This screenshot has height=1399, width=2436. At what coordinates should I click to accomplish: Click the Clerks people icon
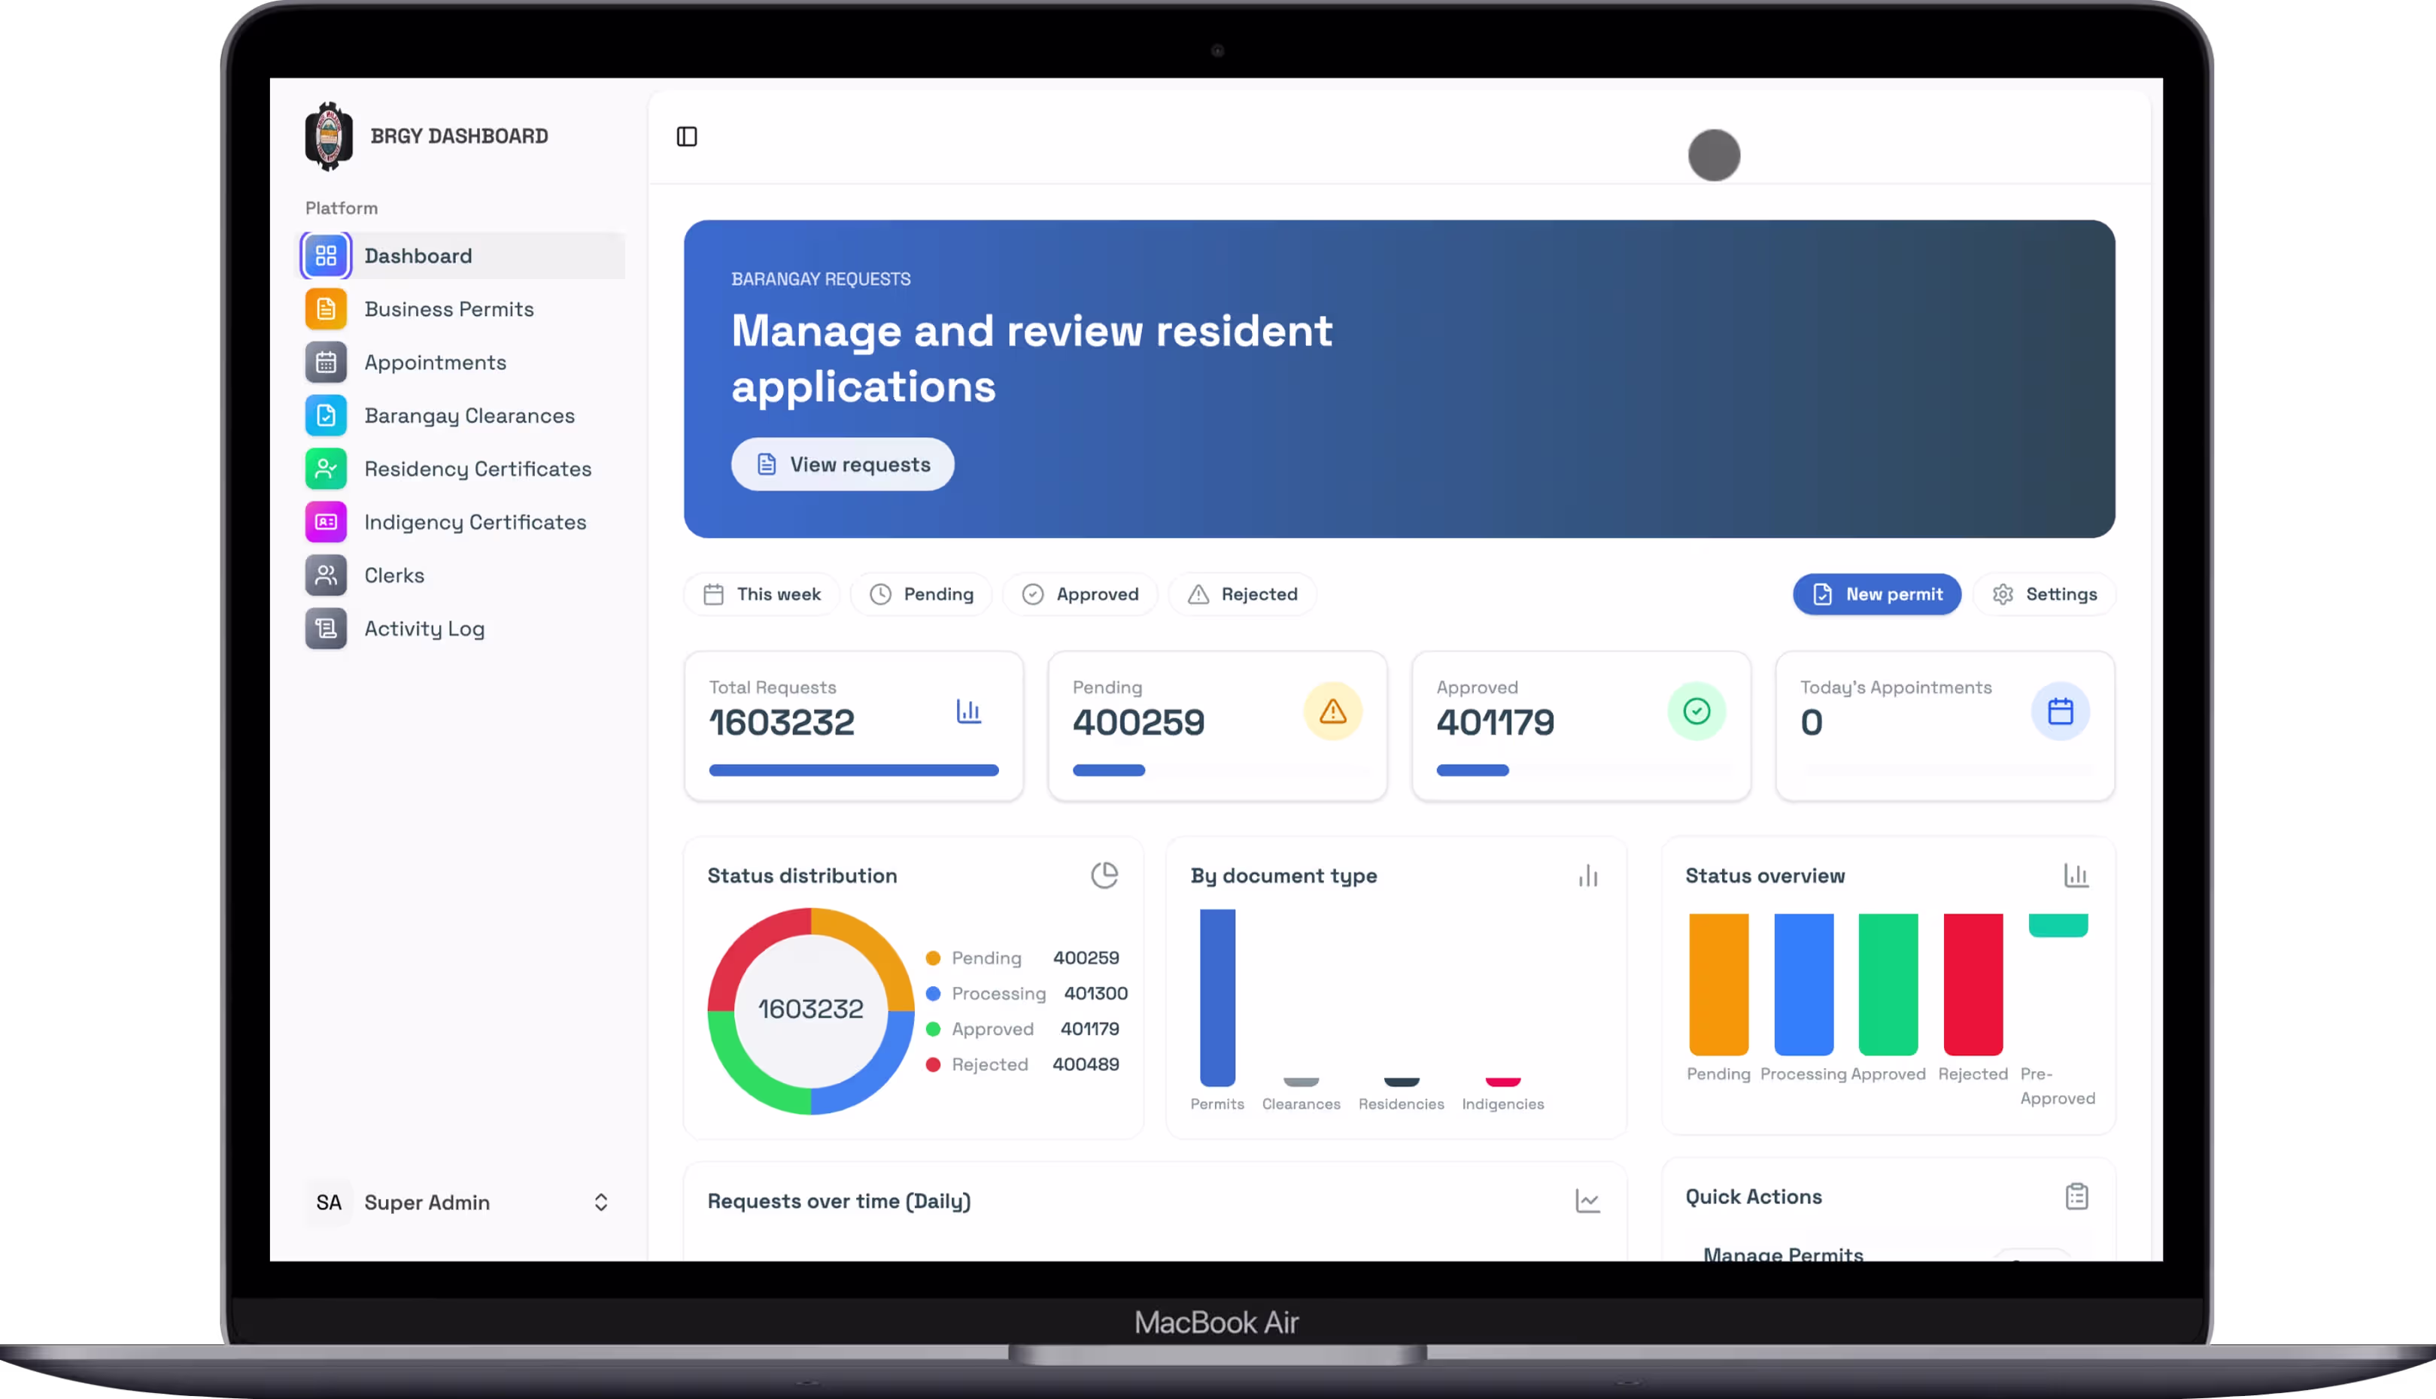click(326, 575)
